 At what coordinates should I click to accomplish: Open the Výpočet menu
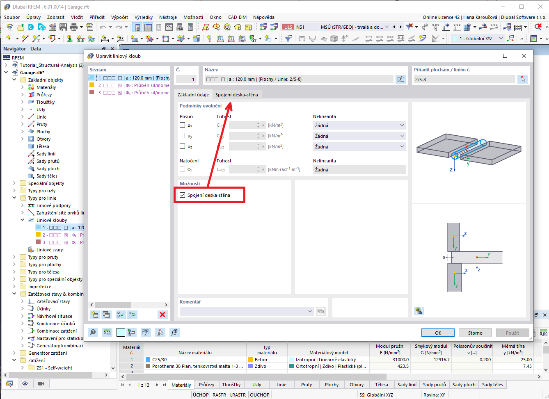point(119,17)
